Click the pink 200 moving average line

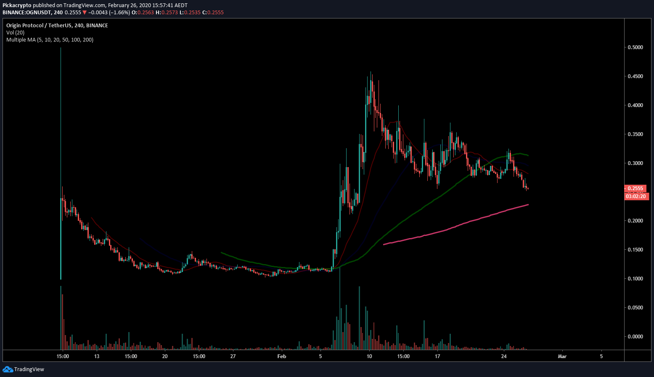456,227
